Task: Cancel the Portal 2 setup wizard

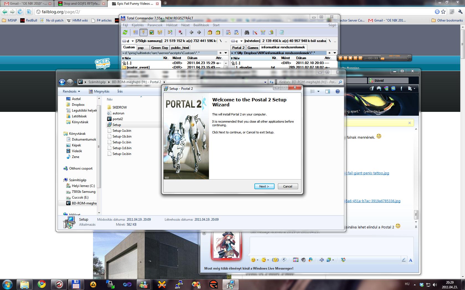Action: (x=288, y=186)
